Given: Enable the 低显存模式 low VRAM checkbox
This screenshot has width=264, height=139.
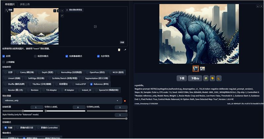Looking at the screenshot, I should point(35,56).
